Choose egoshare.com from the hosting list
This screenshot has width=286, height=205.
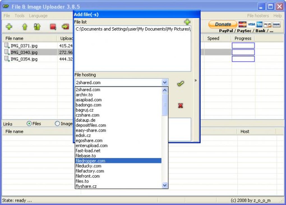[x=118, y=140]
